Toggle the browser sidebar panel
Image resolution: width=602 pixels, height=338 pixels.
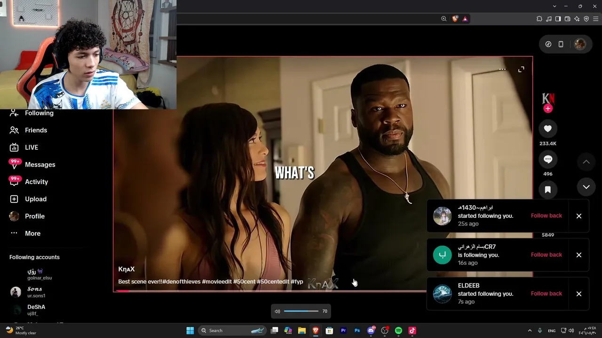point(558,19)
